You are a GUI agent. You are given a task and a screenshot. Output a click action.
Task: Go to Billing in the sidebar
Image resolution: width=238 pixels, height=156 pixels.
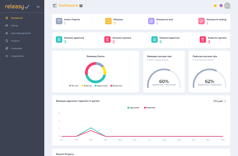tap(14, 26)
